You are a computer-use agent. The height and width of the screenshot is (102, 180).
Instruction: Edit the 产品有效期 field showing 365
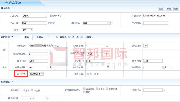pos(38,67)
